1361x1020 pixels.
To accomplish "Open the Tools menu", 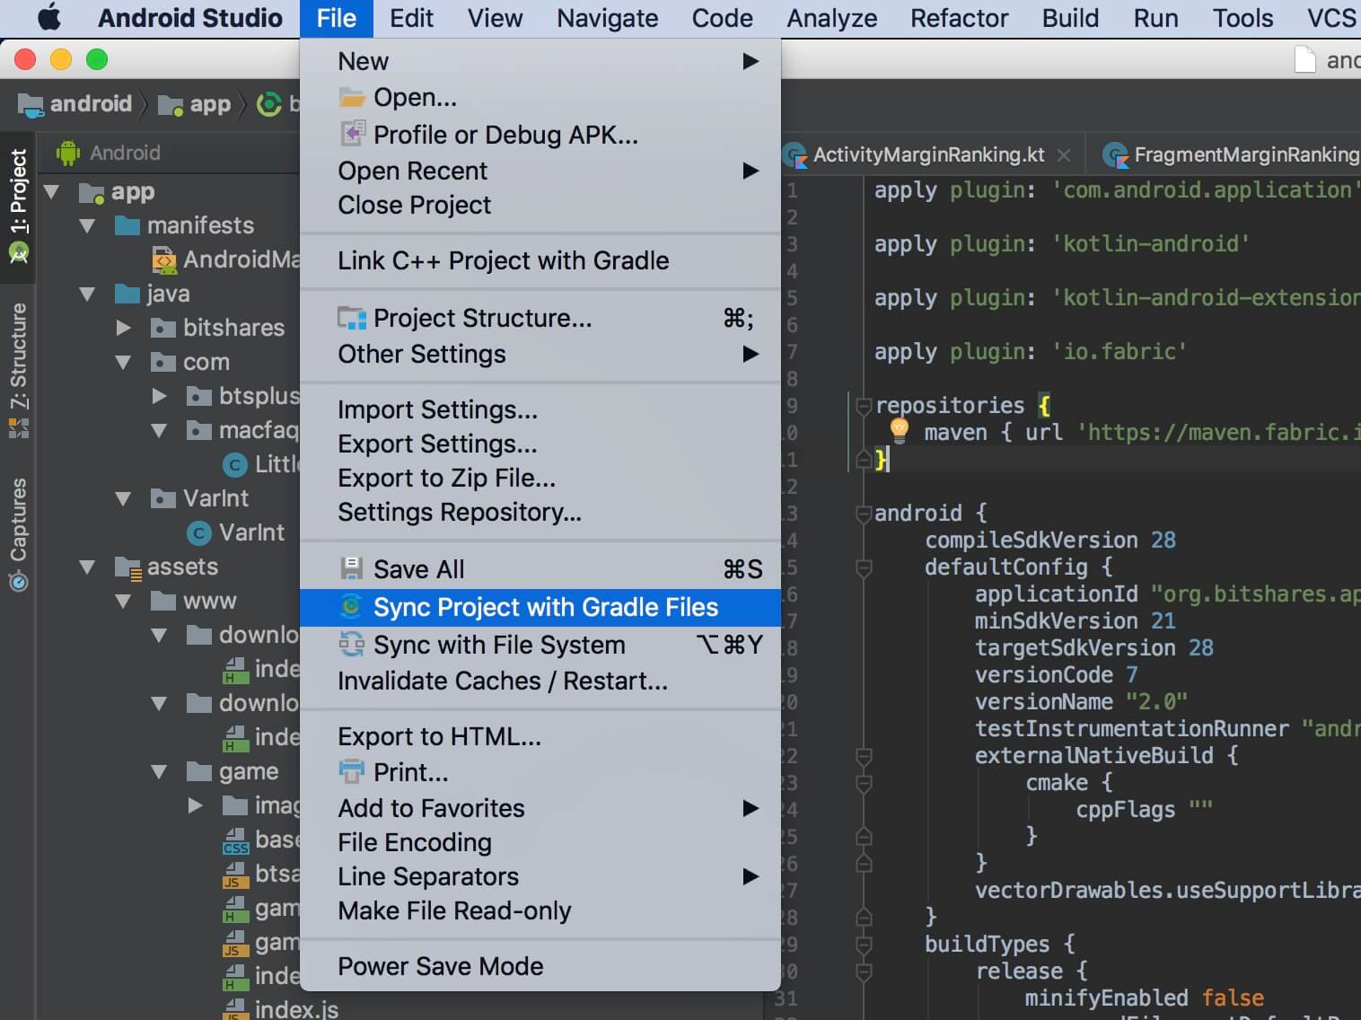I will 1242,18.
